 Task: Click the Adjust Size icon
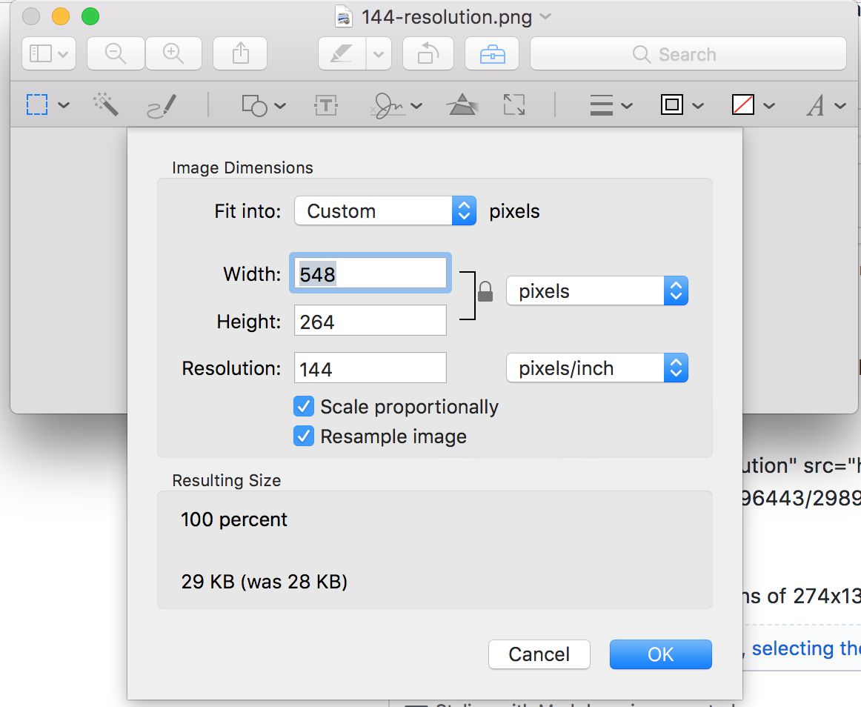pyautogui.click(x=514, y=104)
